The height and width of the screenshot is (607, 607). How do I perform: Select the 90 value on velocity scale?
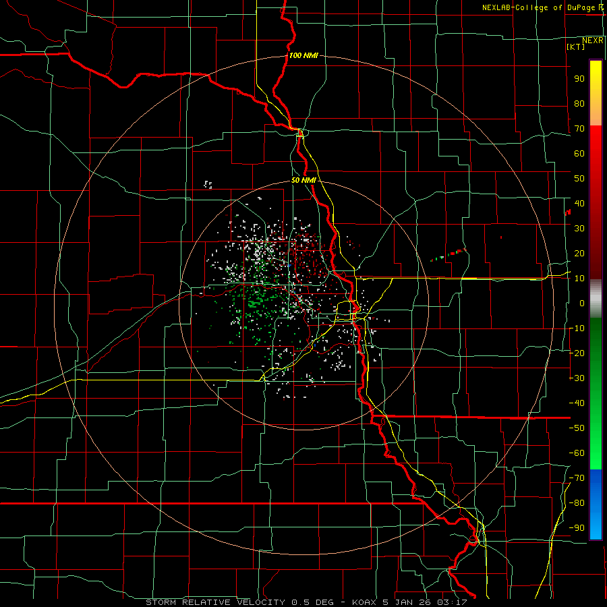point(579,79)
